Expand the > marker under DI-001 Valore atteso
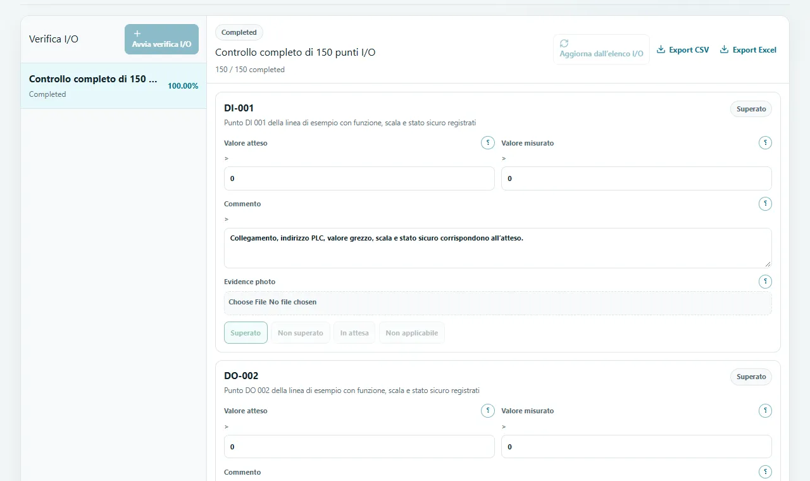 [x=226, y=158]
